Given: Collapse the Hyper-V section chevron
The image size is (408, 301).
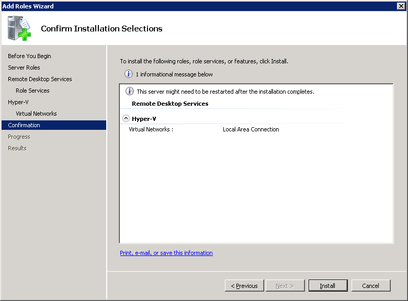Looking at the screenshot, I should click(126, 119).
